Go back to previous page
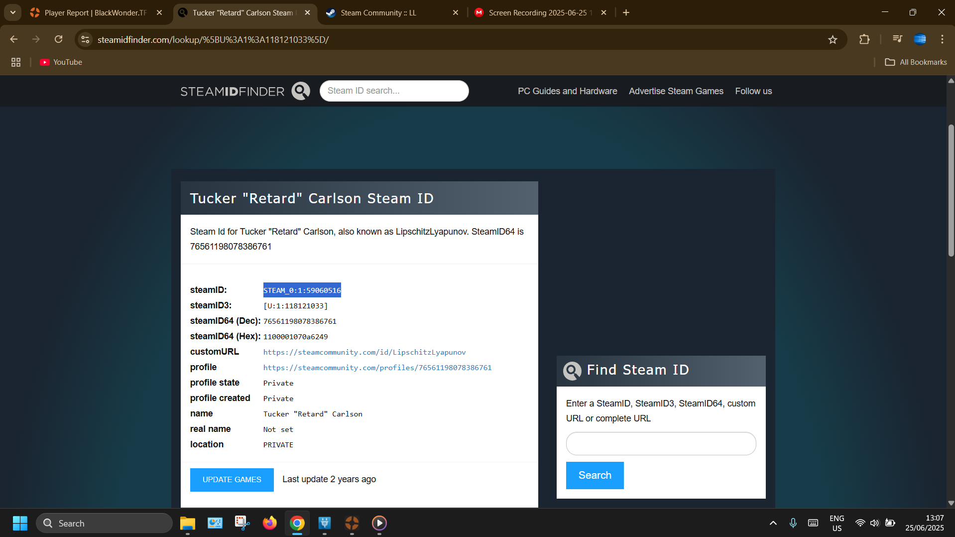This screenshot has height=537, width=955. click(14, 39)
